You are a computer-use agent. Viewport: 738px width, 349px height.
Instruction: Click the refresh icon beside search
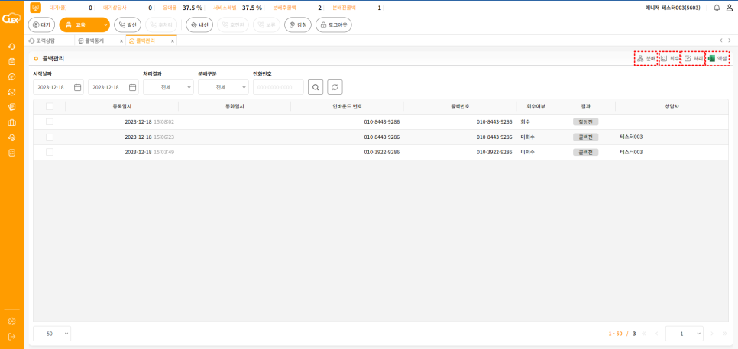[335, 87]
